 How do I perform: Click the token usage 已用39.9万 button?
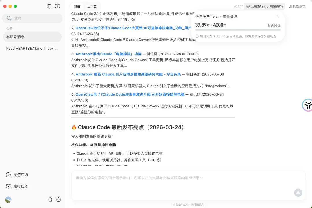click(264, 6)
